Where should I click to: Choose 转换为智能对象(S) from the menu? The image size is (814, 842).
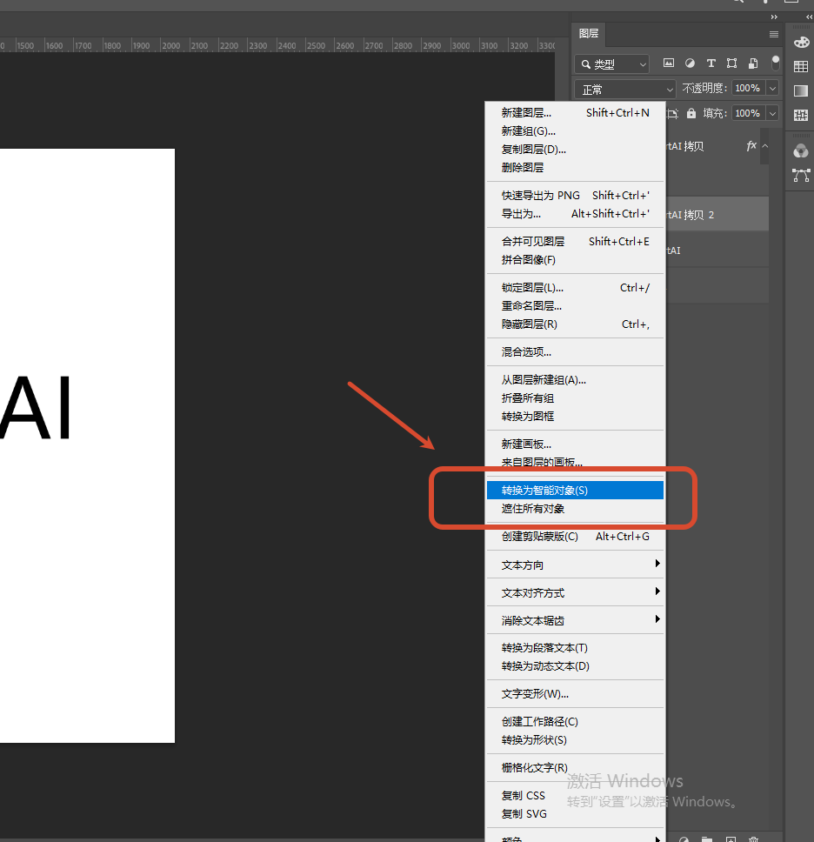coord(575,491)
